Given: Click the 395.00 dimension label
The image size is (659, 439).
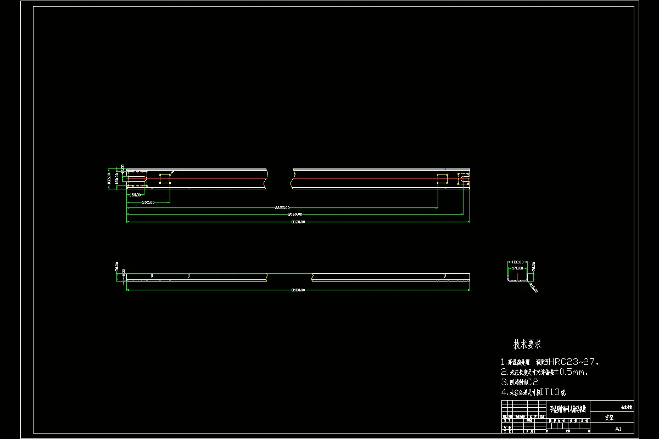Looking at the screenshot, I should click(148, 202).
